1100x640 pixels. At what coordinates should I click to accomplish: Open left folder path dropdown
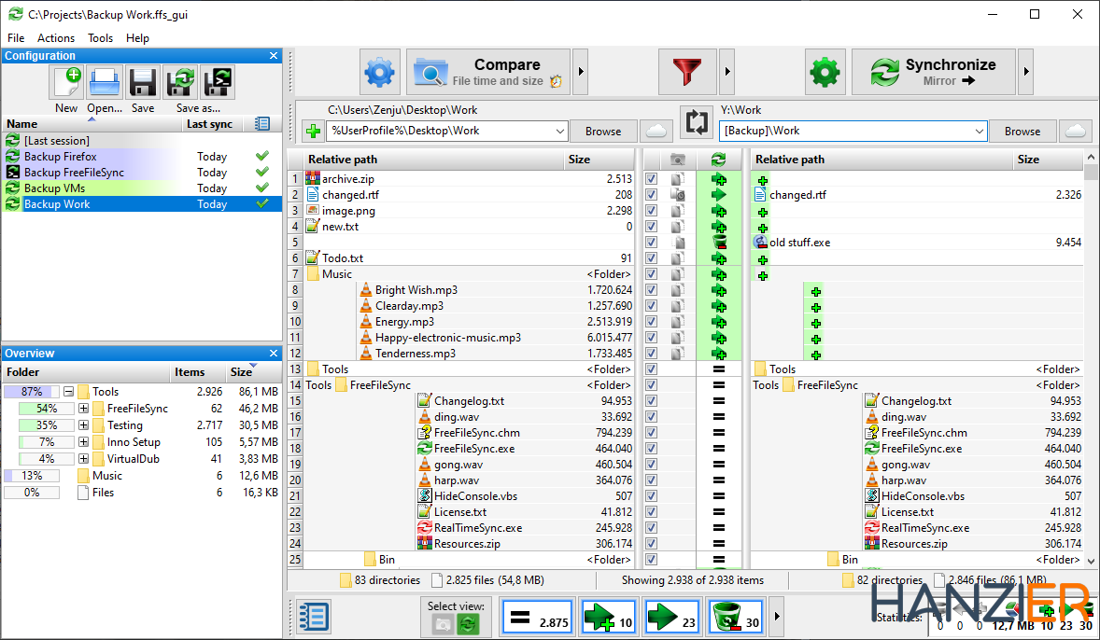[560, 132]
